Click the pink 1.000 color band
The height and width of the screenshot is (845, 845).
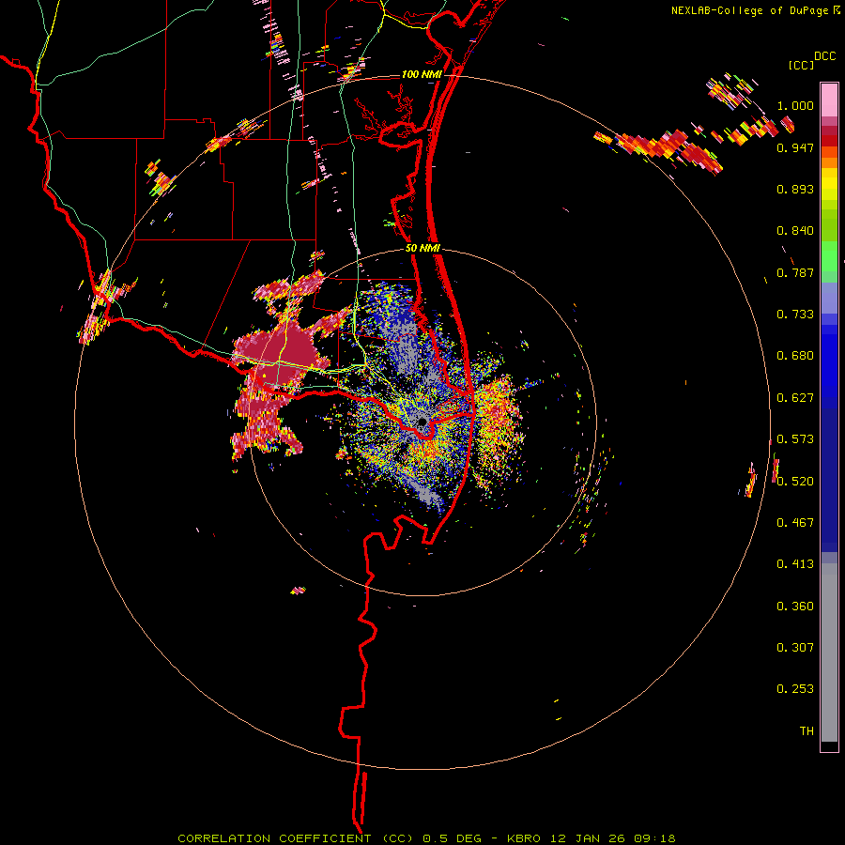pyautogui.click(x=829, y=100)
